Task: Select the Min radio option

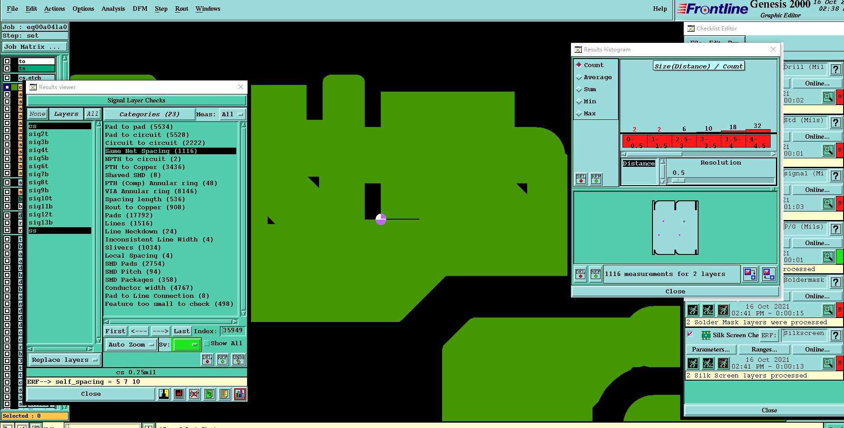Action: tap(579, 102)
